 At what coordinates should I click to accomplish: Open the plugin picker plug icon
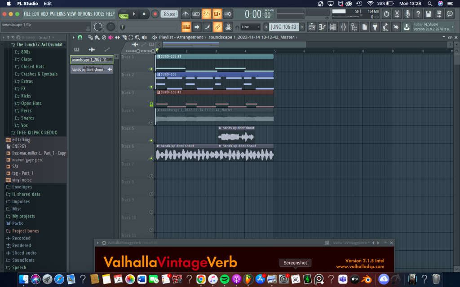pyautogui.click(x=376, y=27)
